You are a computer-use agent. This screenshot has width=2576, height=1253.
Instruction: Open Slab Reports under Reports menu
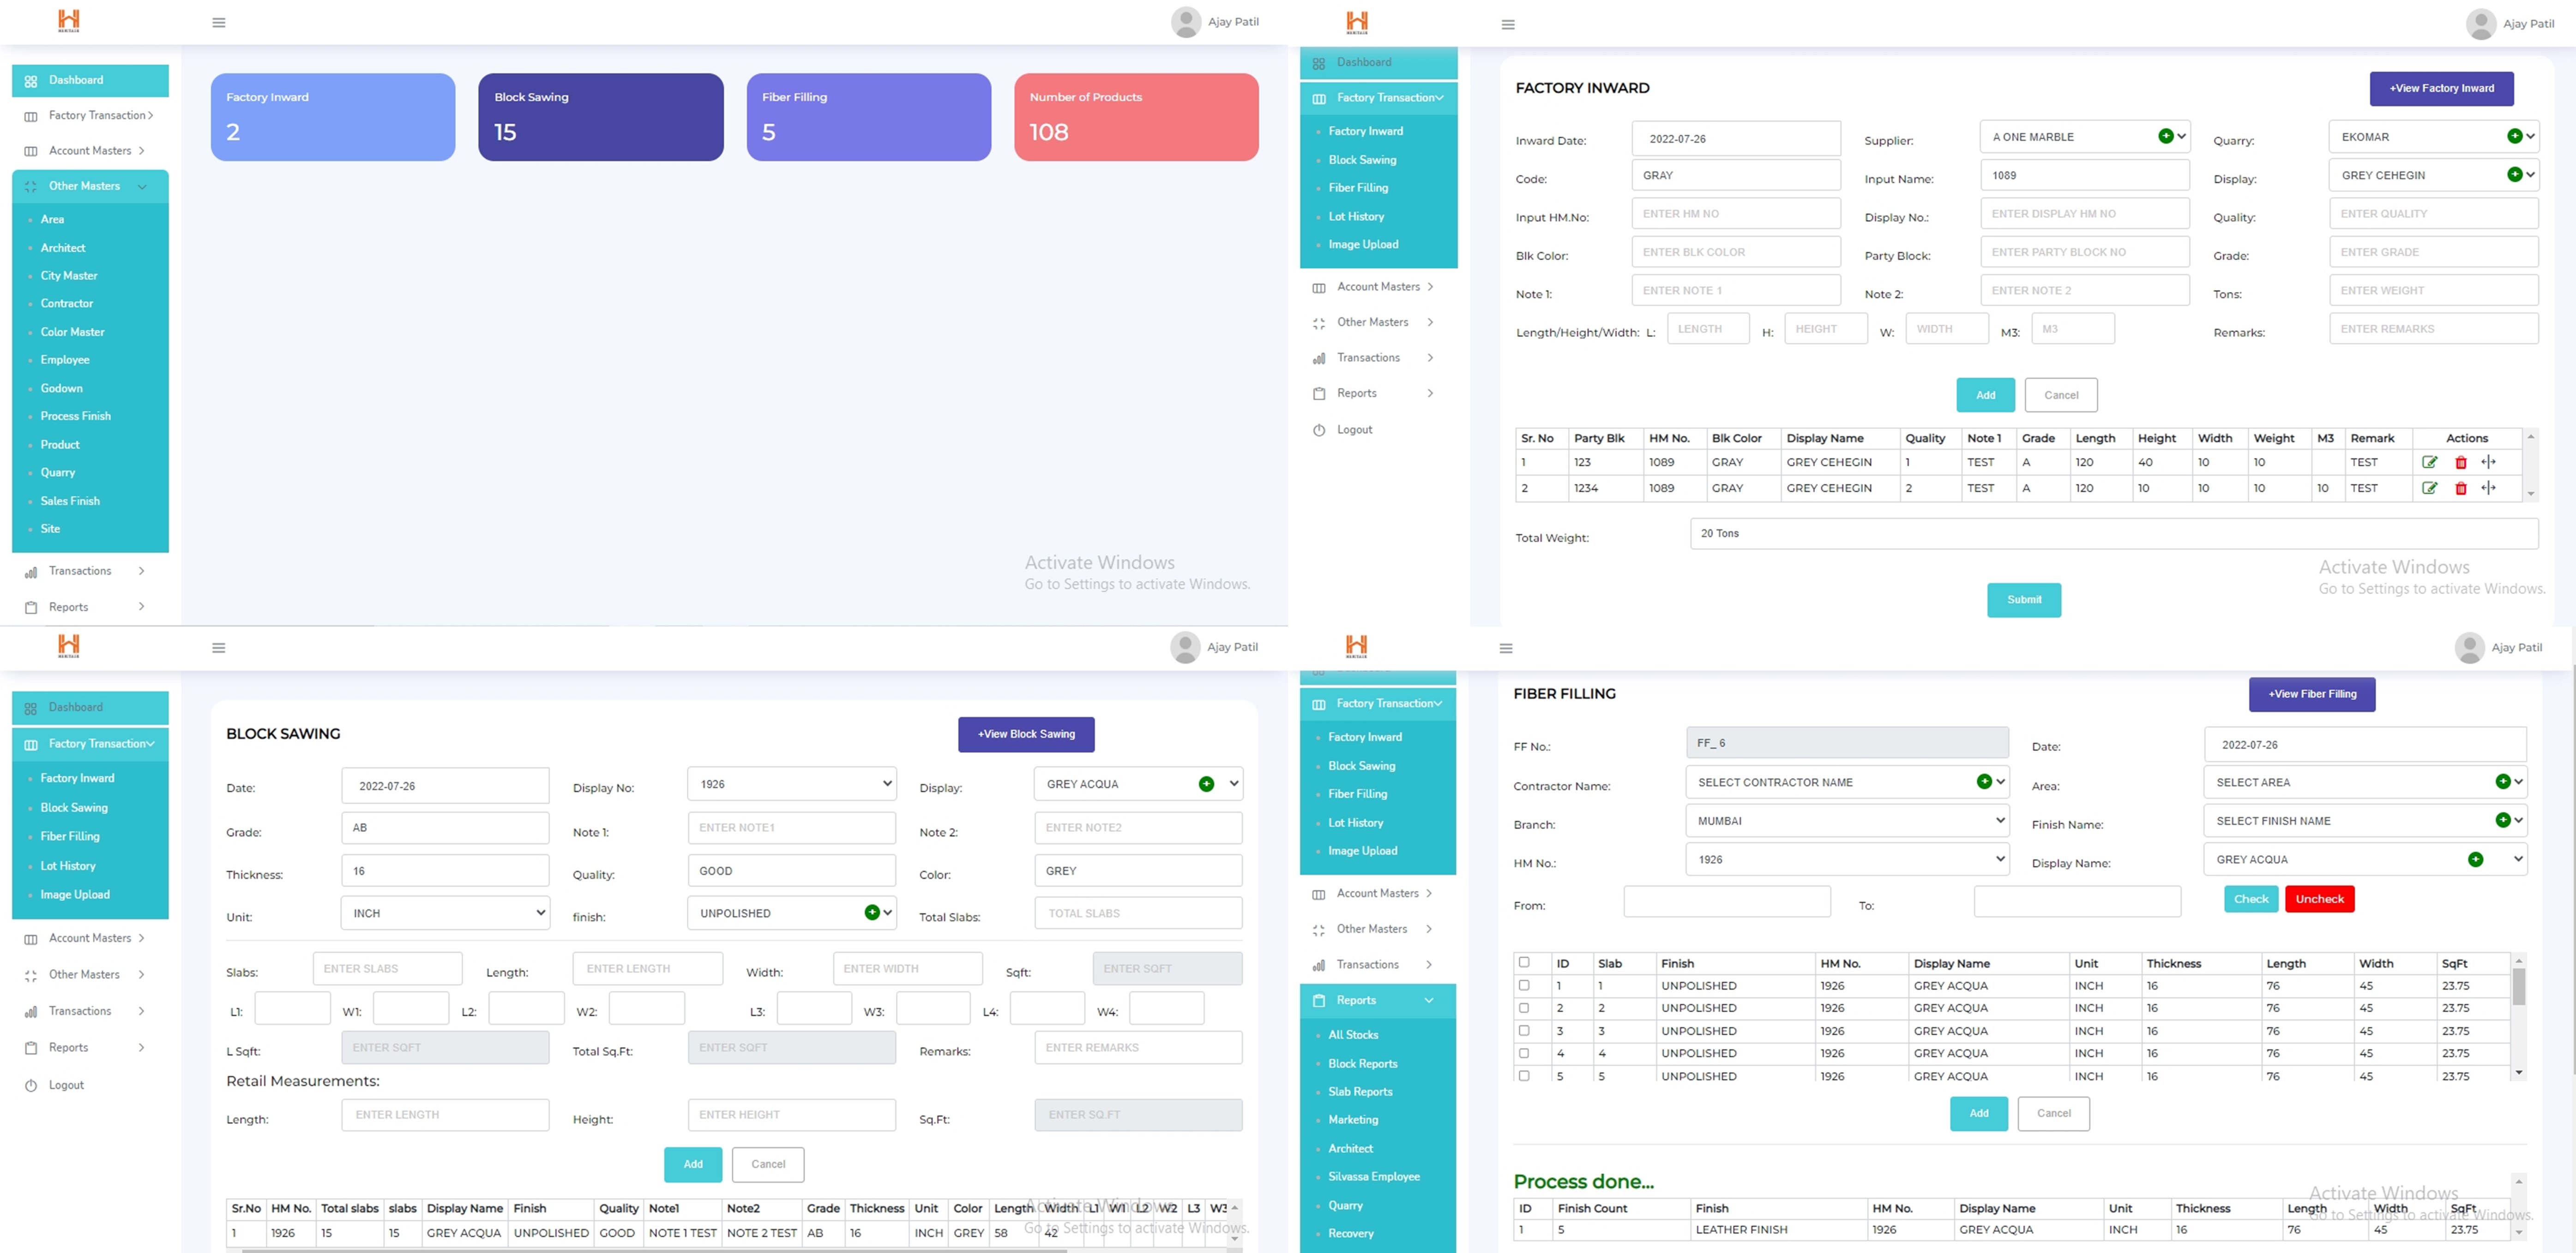1360,1091
